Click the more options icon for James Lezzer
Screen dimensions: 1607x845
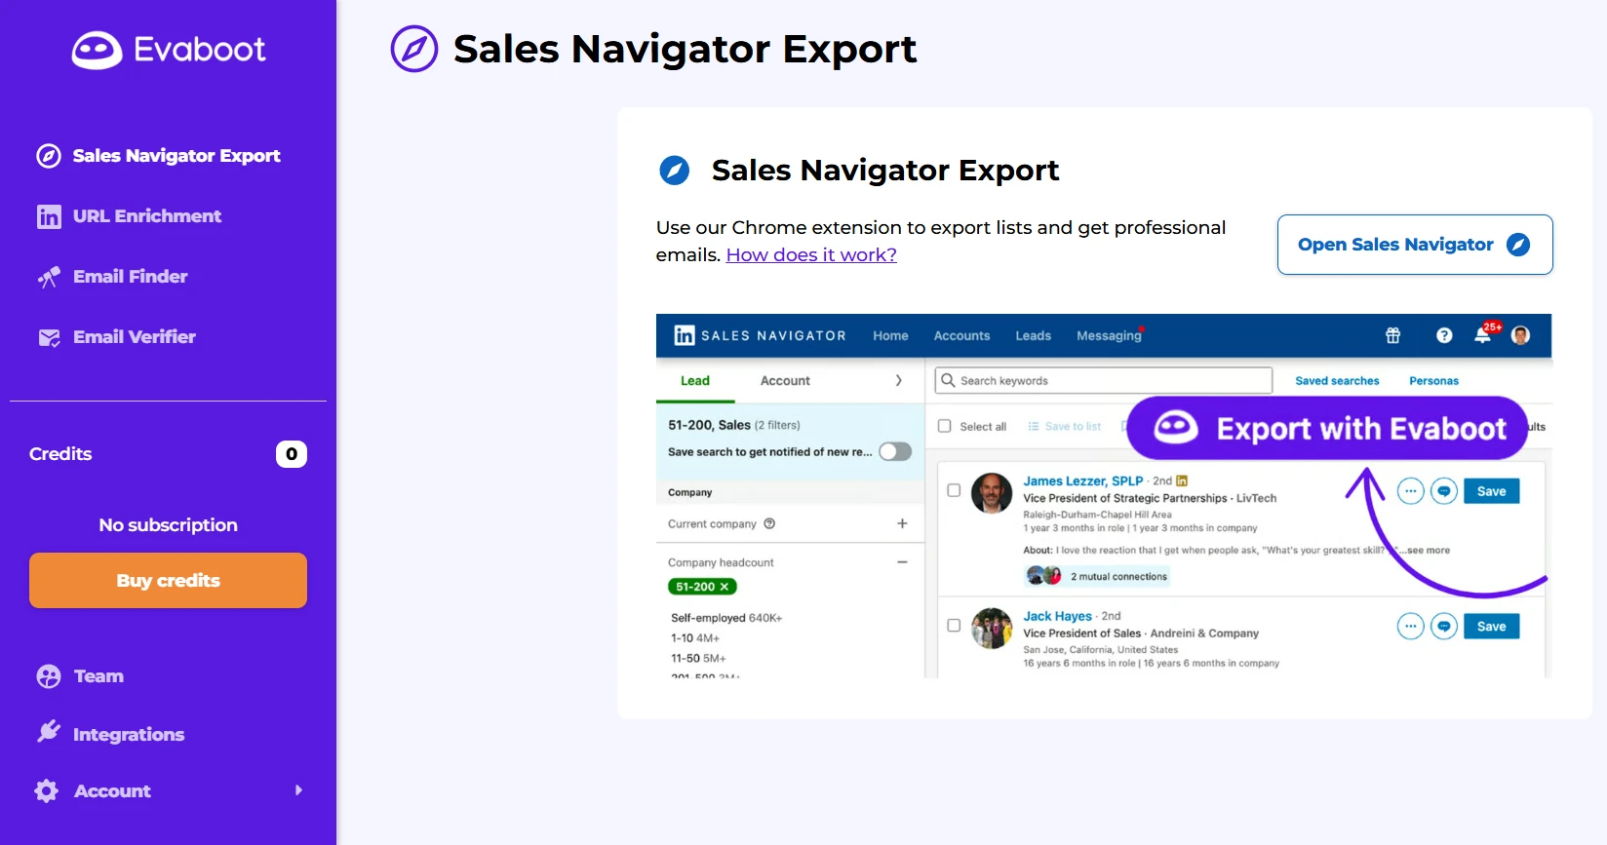click(1410, 491)
